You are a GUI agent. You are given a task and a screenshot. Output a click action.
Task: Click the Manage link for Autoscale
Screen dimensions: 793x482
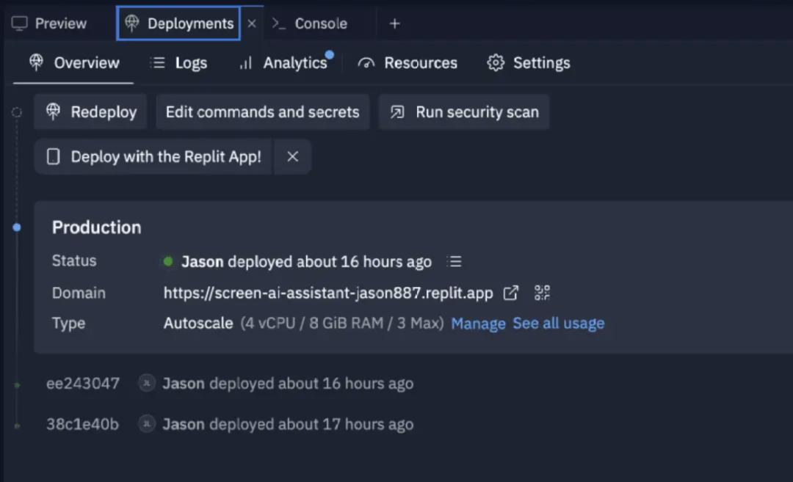pos(478,324)
